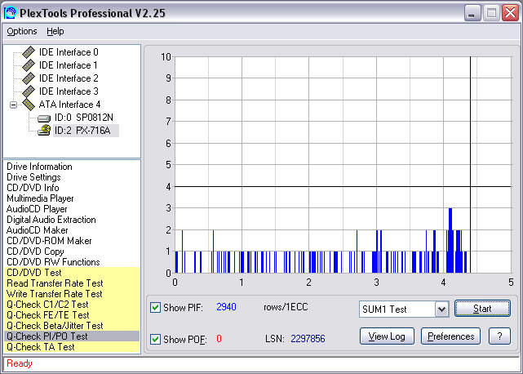The height and width of the screenshot is (374, 523).
Task: Collapse the ATA Interface 4 tree node
Action: pos(13,105)
